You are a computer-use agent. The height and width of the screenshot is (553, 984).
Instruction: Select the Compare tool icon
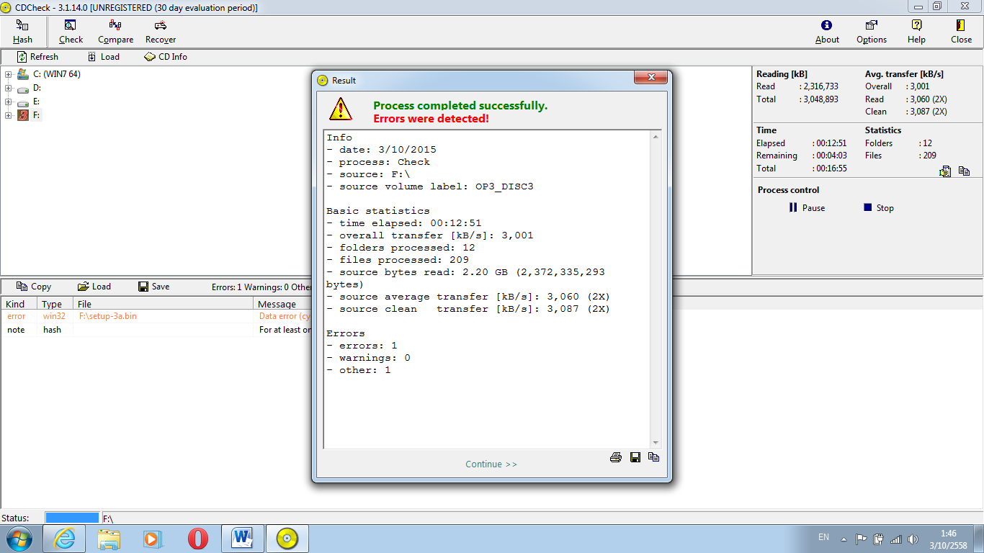115,26
